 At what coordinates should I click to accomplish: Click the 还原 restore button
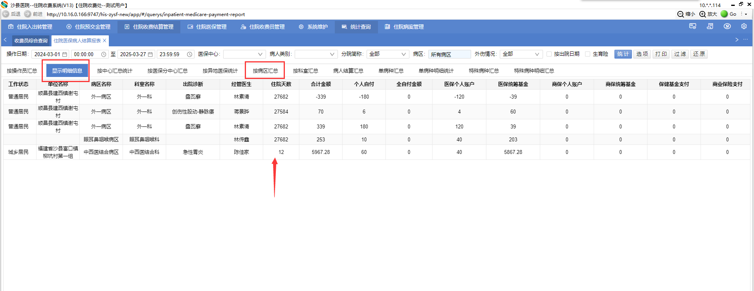pyautogui.click(x=699, y=54)
